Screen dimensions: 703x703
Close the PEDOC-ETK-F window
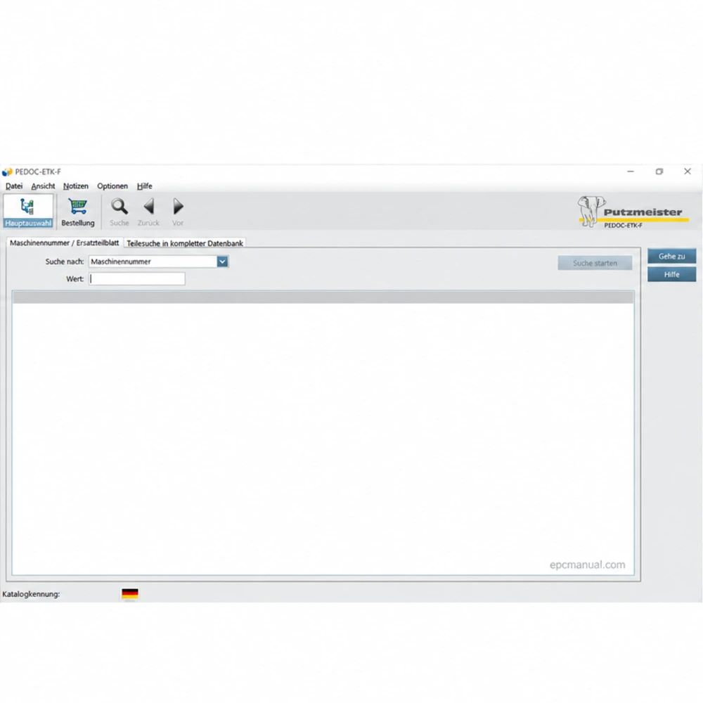(688, 172)
